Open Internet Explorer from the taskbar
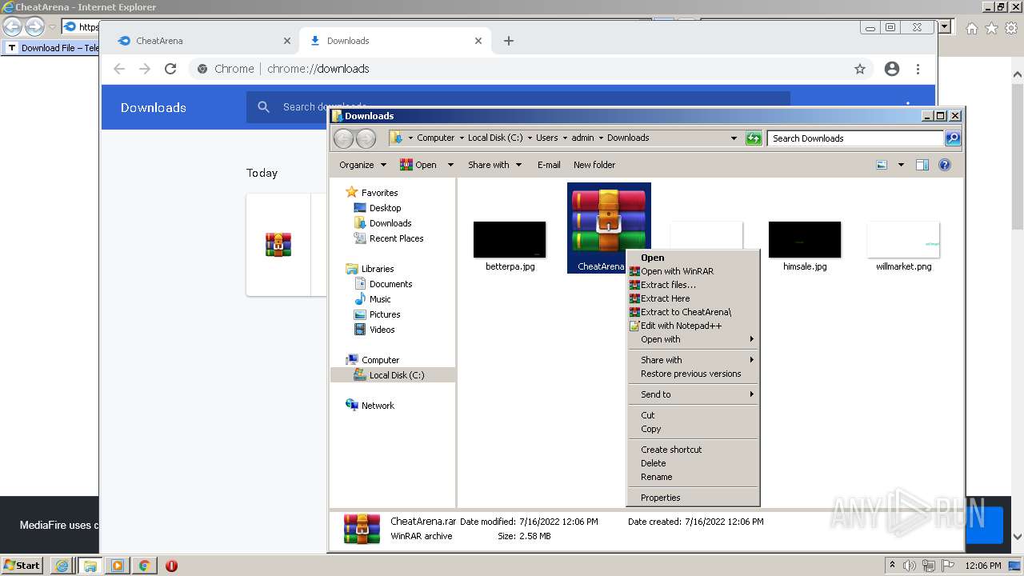This screenshot has width=1024, height=576. click(x=62, y=566)
